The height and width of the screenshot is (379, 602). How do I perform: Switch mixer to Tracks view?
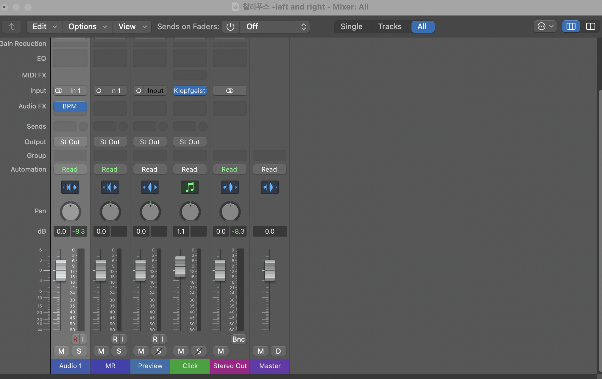point(389,27)
